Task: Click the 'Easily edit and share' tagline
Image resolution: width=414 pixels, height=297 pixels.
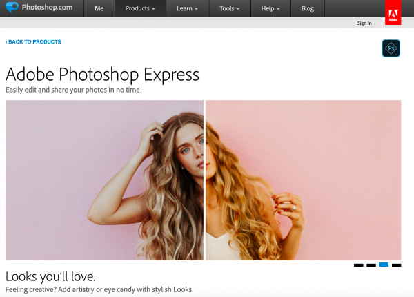Action: coord(74,90)
